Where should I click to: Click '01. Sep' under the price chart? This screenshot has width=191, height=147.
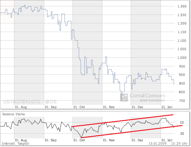point(51,107)
